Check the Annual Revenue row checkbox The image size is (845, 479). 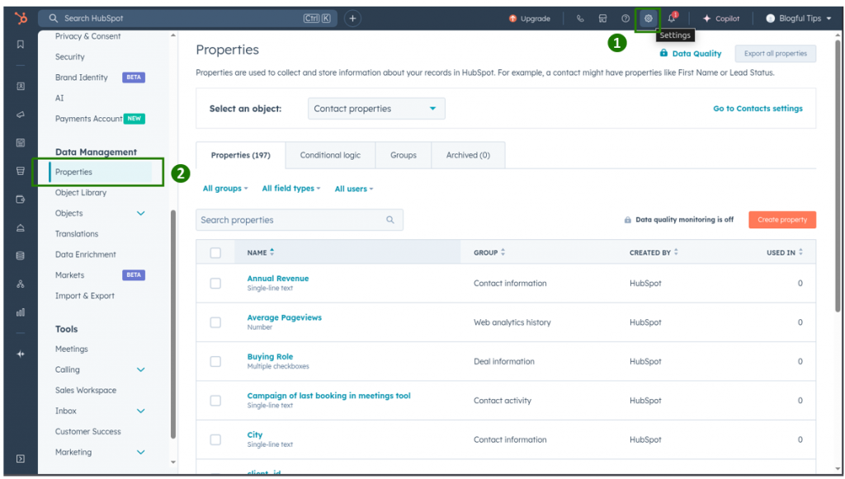(x=215, y=283)
